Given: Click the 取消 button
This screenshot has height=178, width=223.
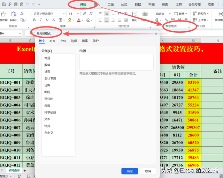Looking at the screenshot, I should tap(148, 171).
